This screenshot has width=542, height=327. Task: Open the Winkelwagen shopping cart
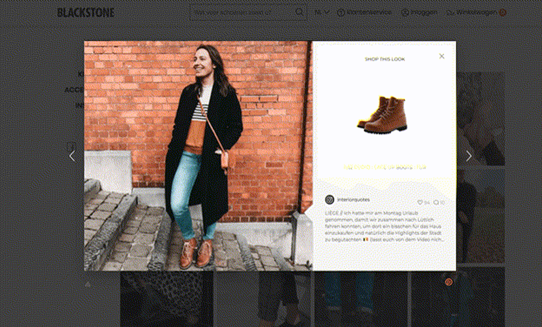(x=472, y=12)
